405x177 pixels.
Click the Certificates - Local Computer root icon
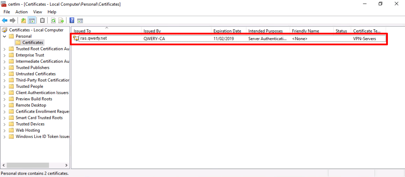(5, 30)
